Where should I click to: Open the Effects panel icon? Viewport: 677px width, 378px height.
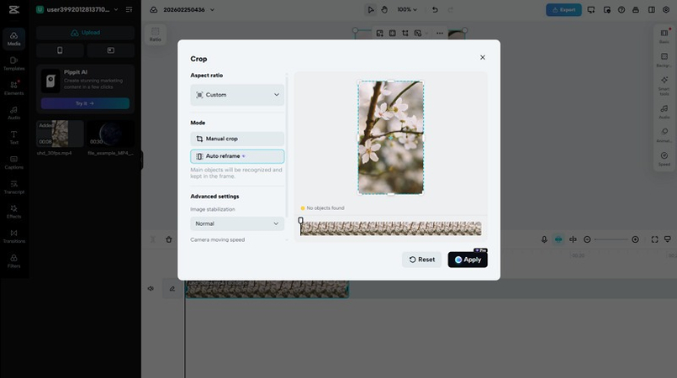pos(13,212)
